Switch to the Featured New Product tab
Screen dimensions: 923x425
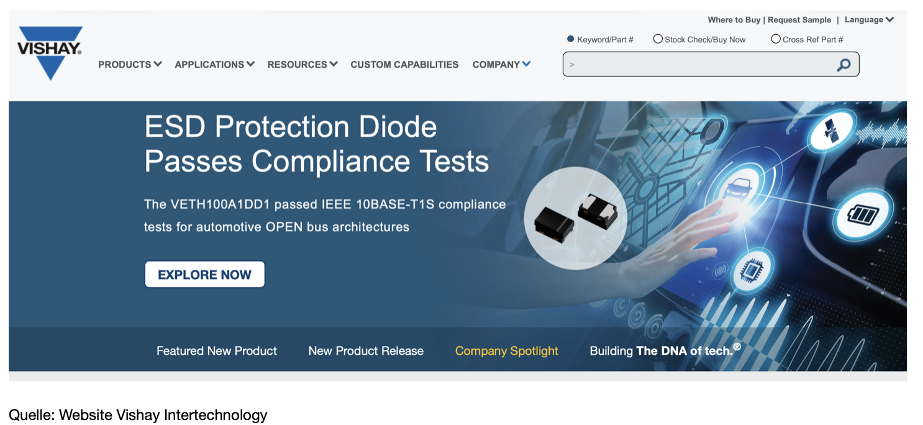click(x=217, y=351)
